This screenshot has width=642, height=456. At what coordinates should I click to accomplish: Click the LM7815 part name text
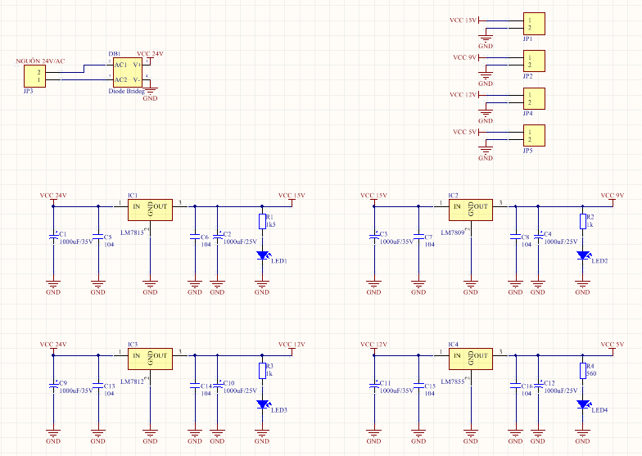point(132,233)
